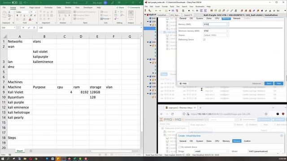This screenshot has height=161, width=287.
Task: Click the Copy icon in Excel clipboard group
Action: pos(9,16)
